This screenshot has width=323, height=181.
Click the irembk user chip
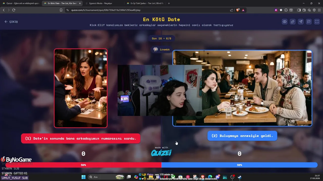click(x=161, y=50)
